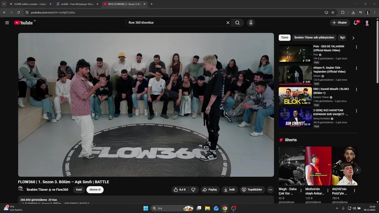
Task: Select İbrahim Tilaver adlı yükleyiciden chip
Action: click(x=314, y=38)
